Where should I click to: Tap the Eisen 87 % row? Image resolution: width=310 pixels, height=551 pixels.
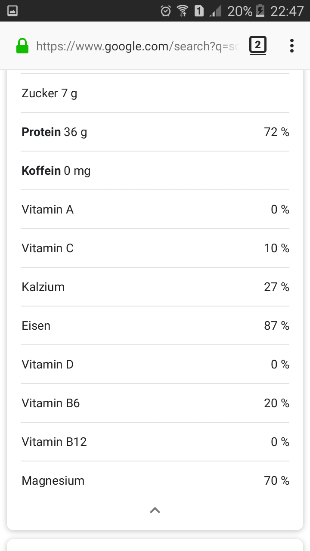click(155, 325)
